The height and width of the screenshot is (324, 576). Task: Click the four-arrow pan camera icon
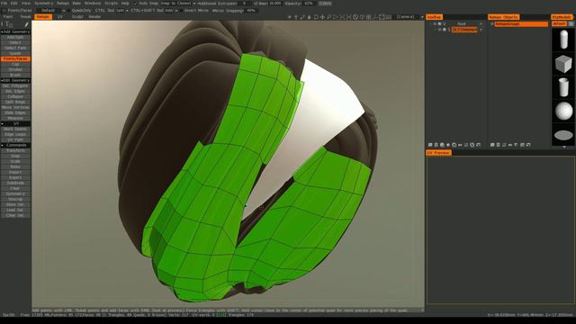(x=322, y=17)
